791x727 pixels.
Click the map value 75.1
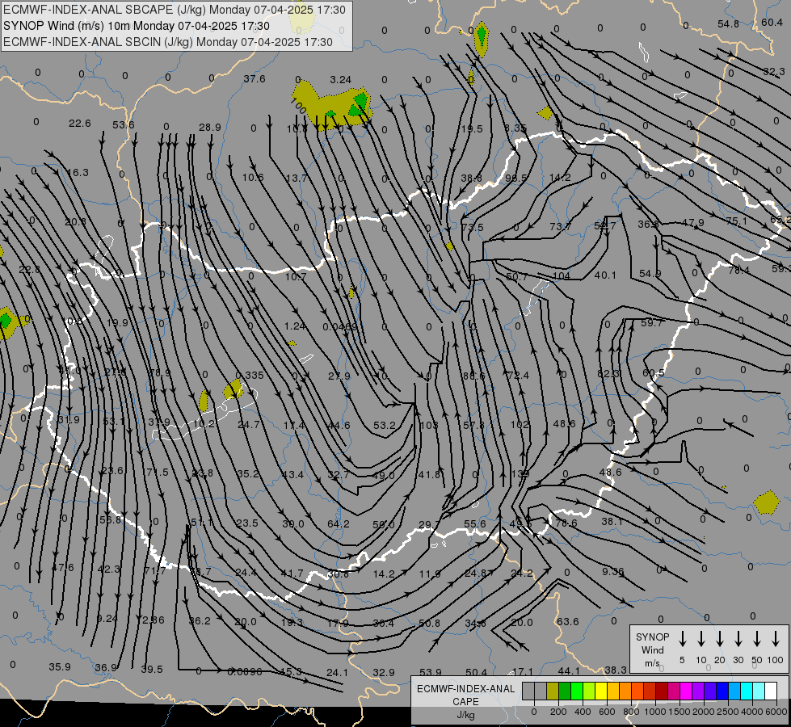(737, 221)
